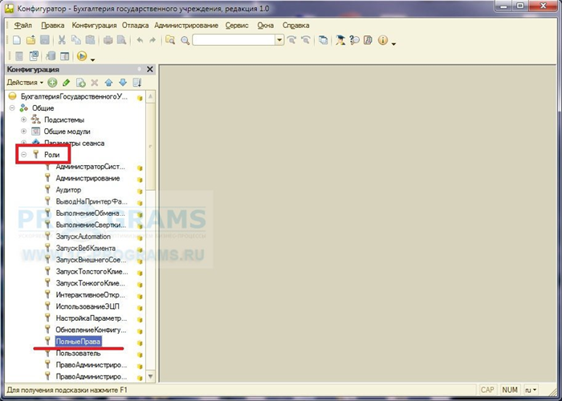562x401 pixels.
Task: Open the Администрирование menu
Action: pyautogui.click(x=186, y=26)
